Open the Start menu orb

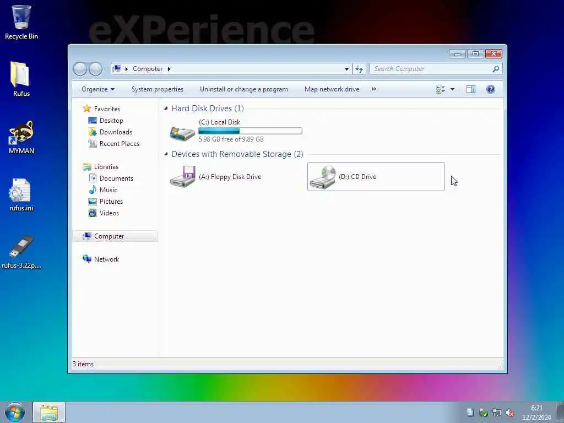(15, 412)
